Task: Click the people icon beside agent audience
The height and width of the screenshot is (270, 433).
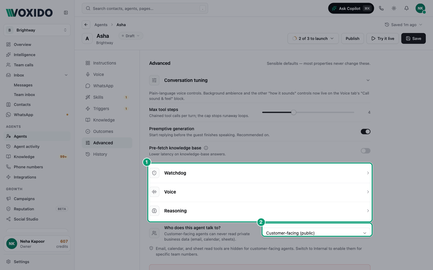Action: (154, 233)
